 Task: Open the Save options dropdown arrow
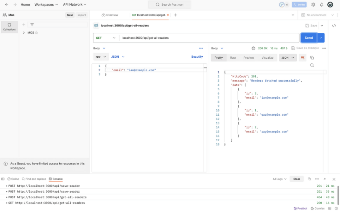tap(322, 26)
